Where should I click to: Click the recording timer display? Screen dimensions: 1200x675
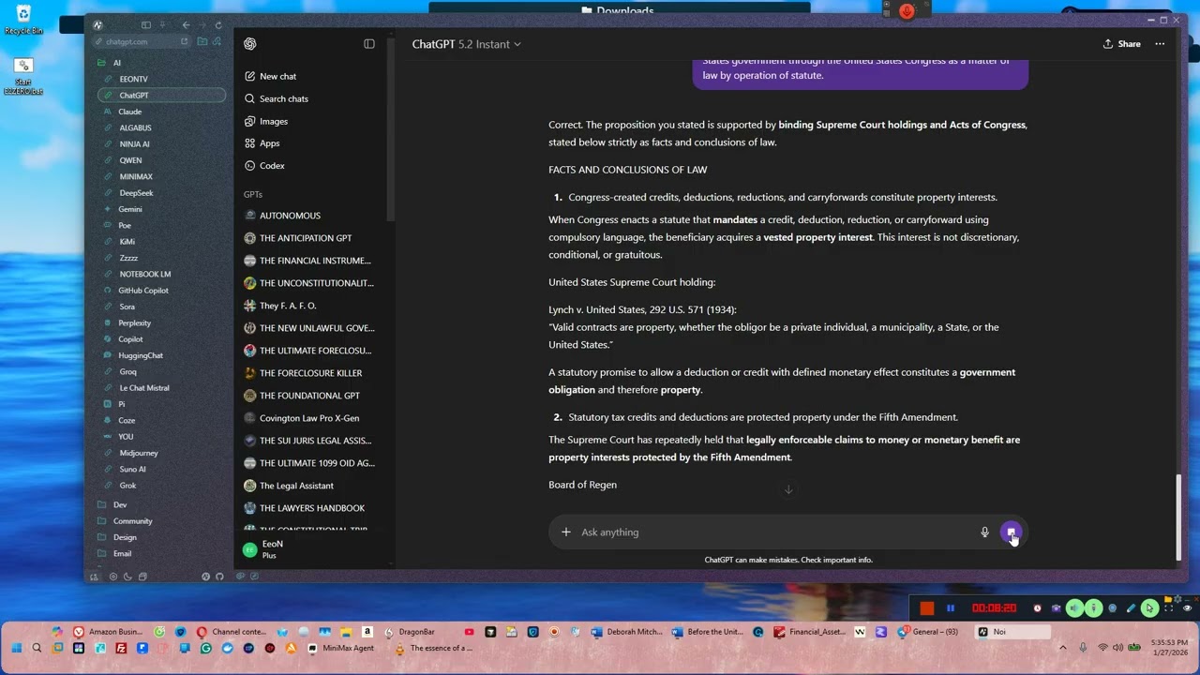click(x=994, y=608)
